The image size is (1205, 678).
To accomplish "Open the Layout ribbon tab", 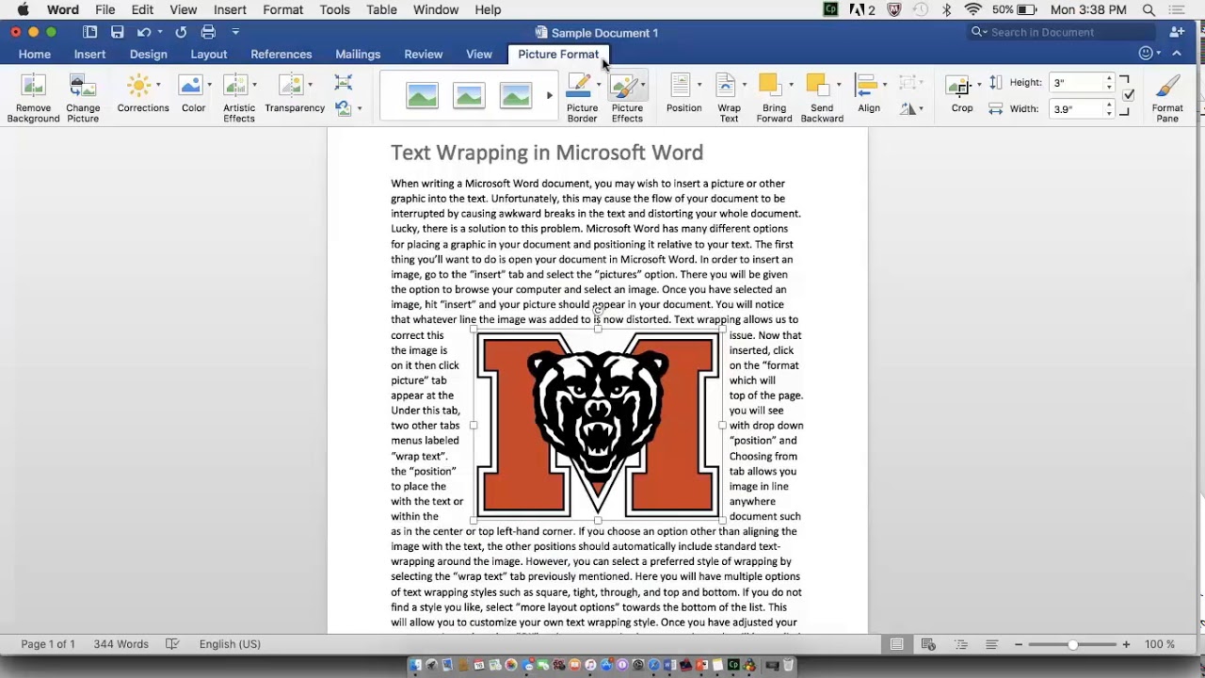I will pyautogui.click(x=209, y=54).
